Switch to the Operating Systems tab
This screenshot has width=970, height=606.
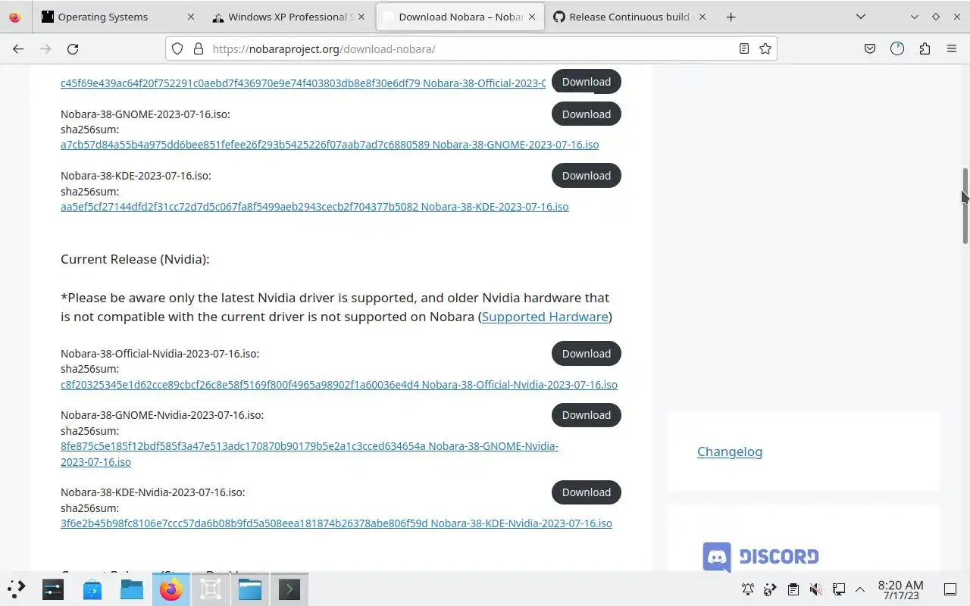pos(118,17)
